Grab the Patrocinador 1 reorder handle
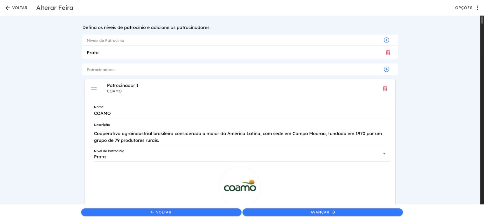484x220 pixels. tap(94, 88)
